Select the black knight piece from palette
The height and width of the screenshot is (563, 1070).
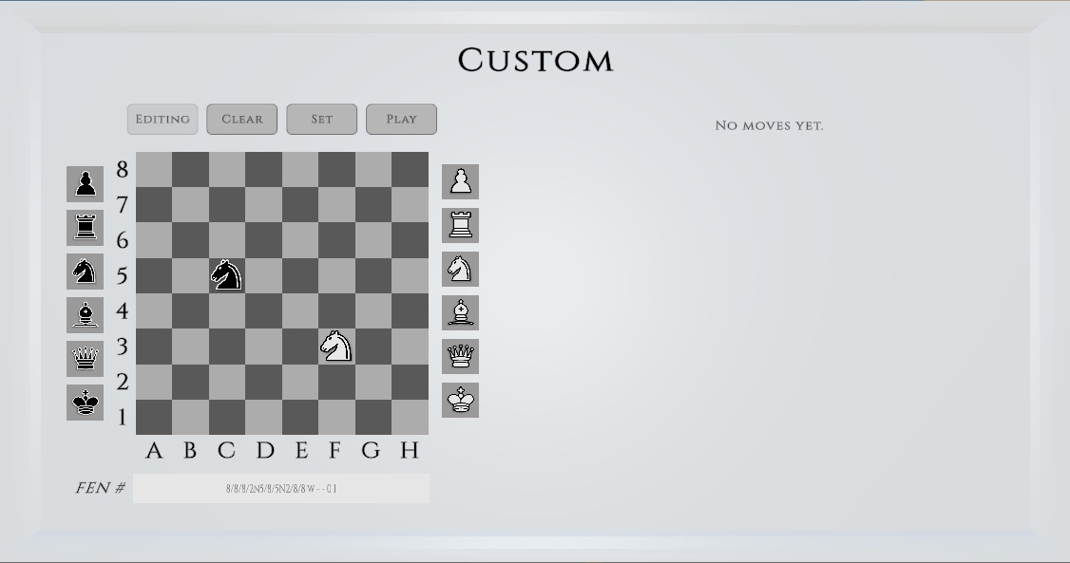pos(86,272)
